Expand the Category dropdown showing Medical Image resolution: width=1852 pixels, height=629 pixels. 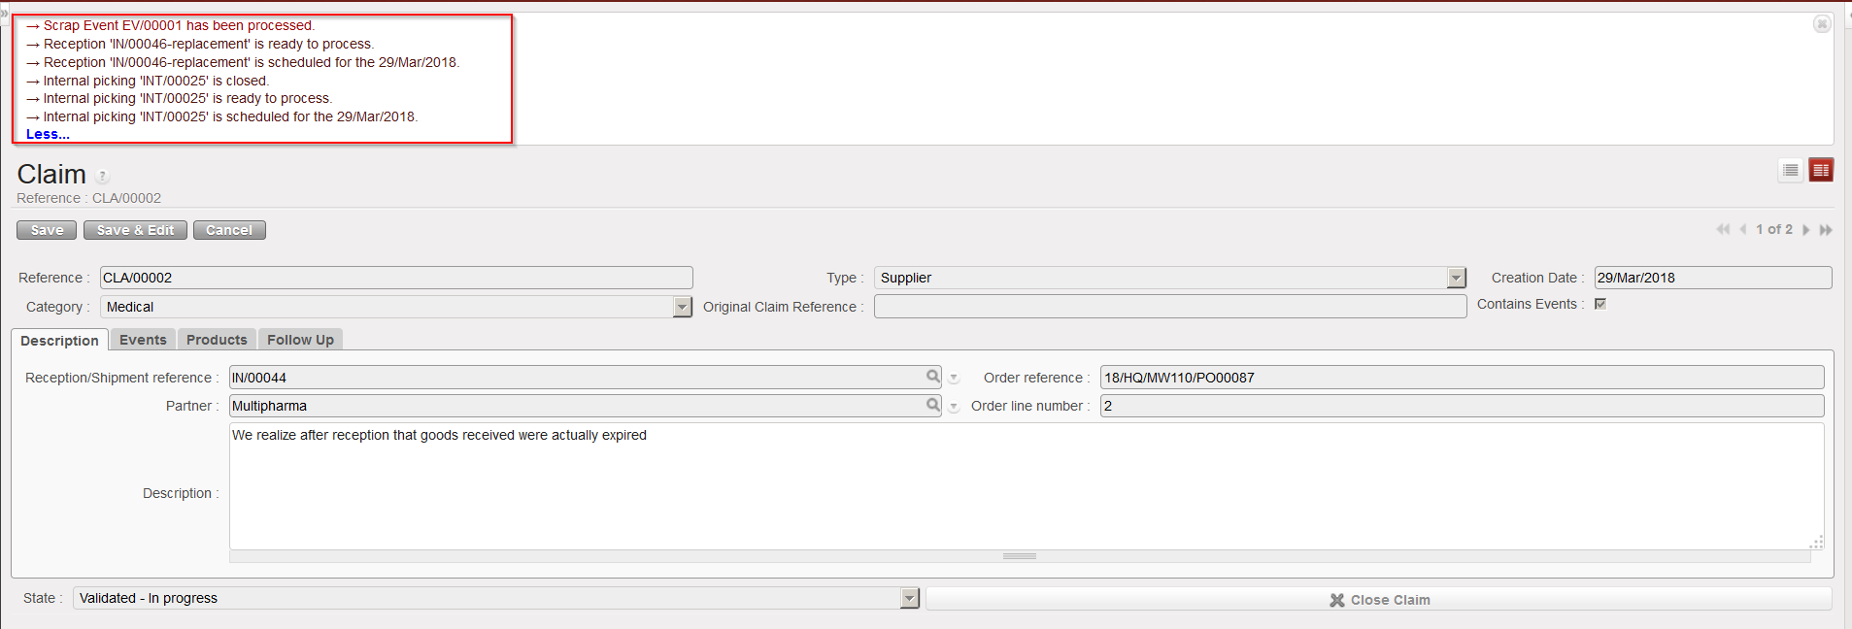[x=682, y=308]
